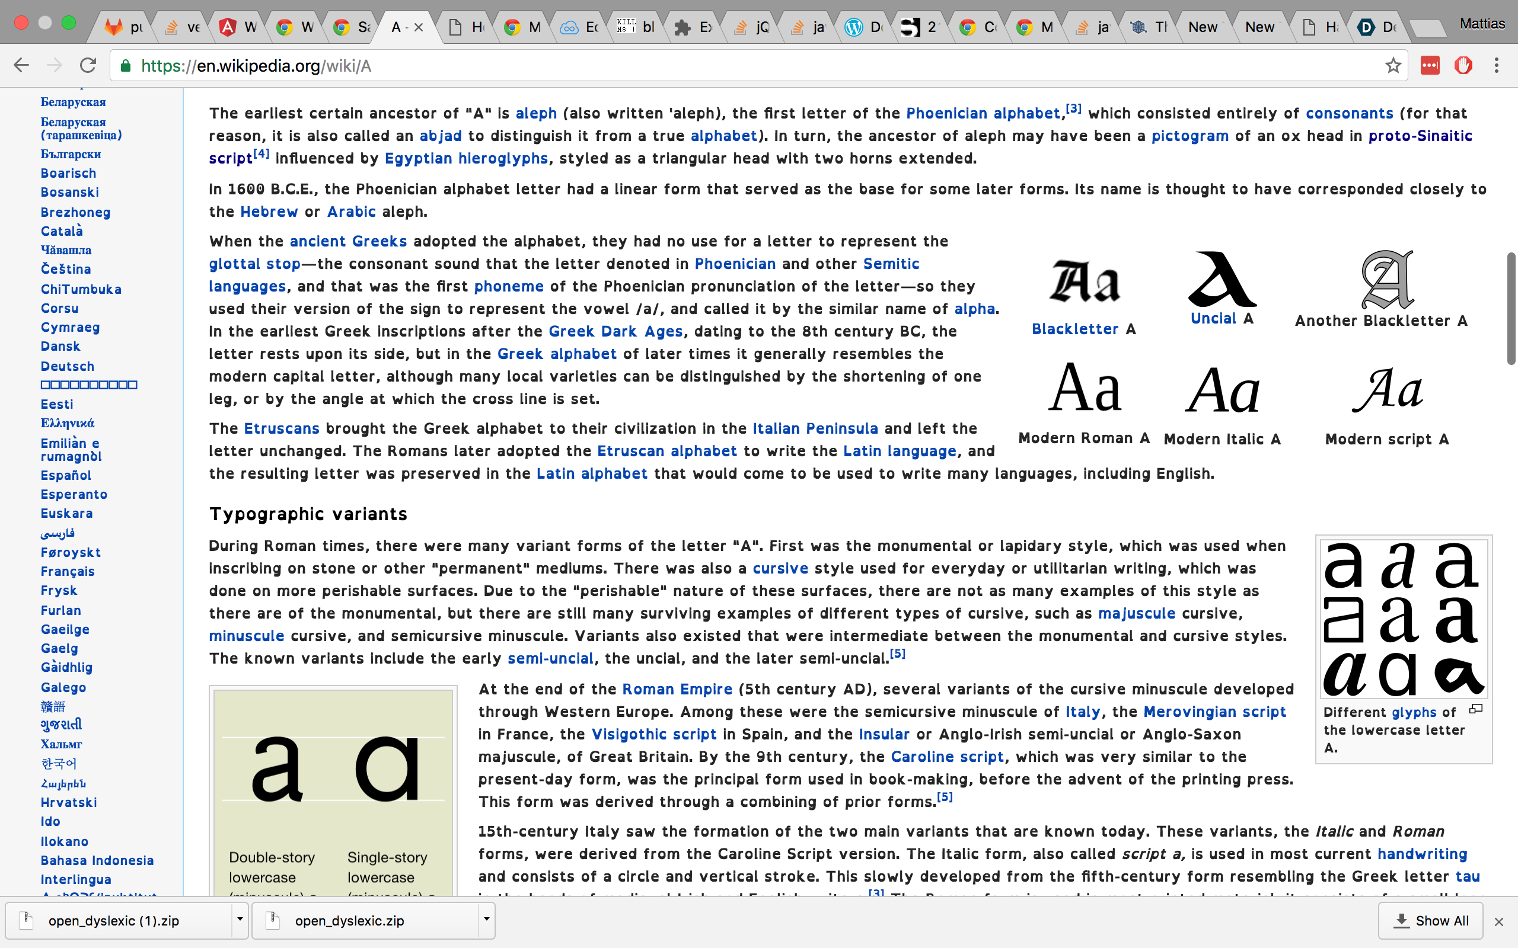Open the Deutsch language version
Viewport: 1518px width, 948px height.
point(67,366)
